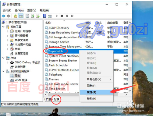Click the Start Service play icon
This screenshot has width=153, height=117.
[x=57, y=16]
